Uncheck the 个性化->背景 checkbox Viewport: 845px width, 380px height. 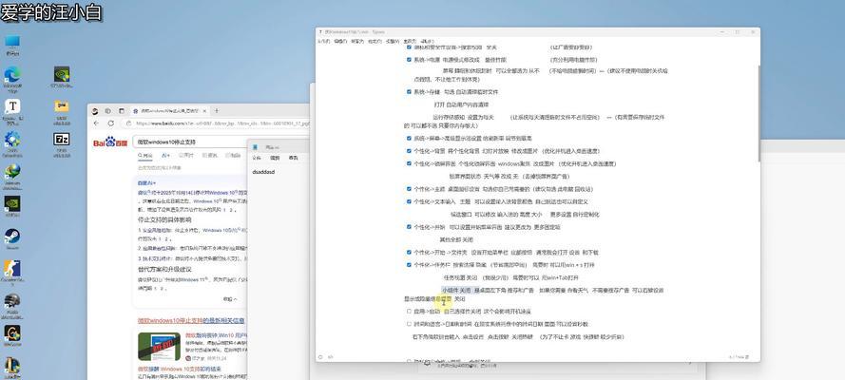[409, 151]
